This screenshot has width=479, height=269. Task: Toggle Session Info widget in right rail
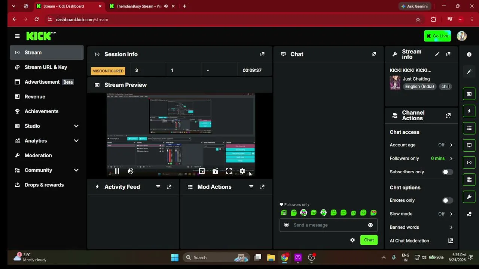coord(469,163)
